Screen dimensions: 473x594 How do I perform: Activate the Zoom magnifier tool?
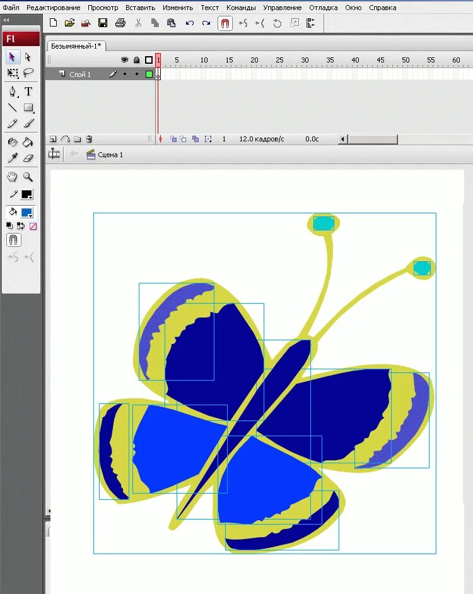click(28, 177)
